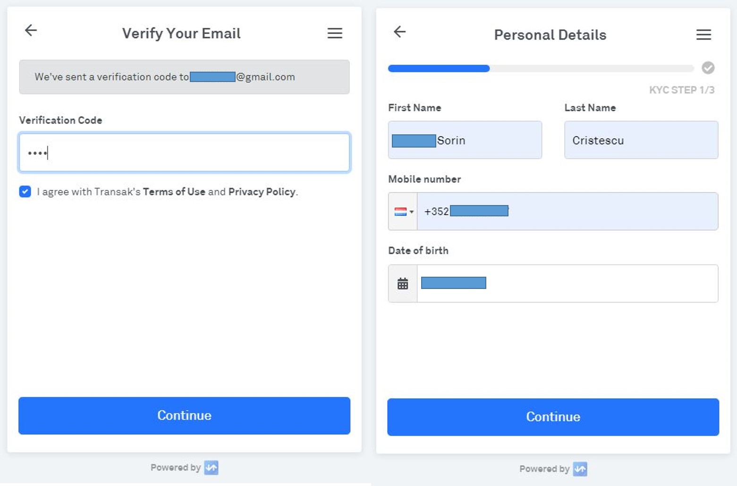Screen dimensions: 737x486
Task: Click Continue on Verify Your Email panel
Action: (184, 415)
